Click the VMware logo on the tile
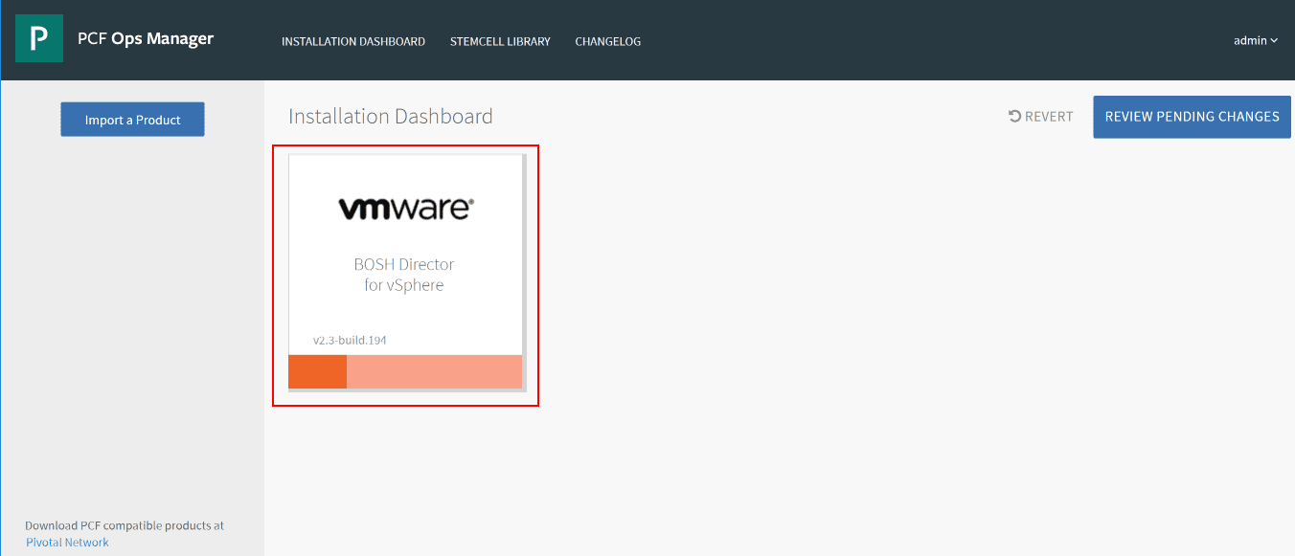 point(406,208)
